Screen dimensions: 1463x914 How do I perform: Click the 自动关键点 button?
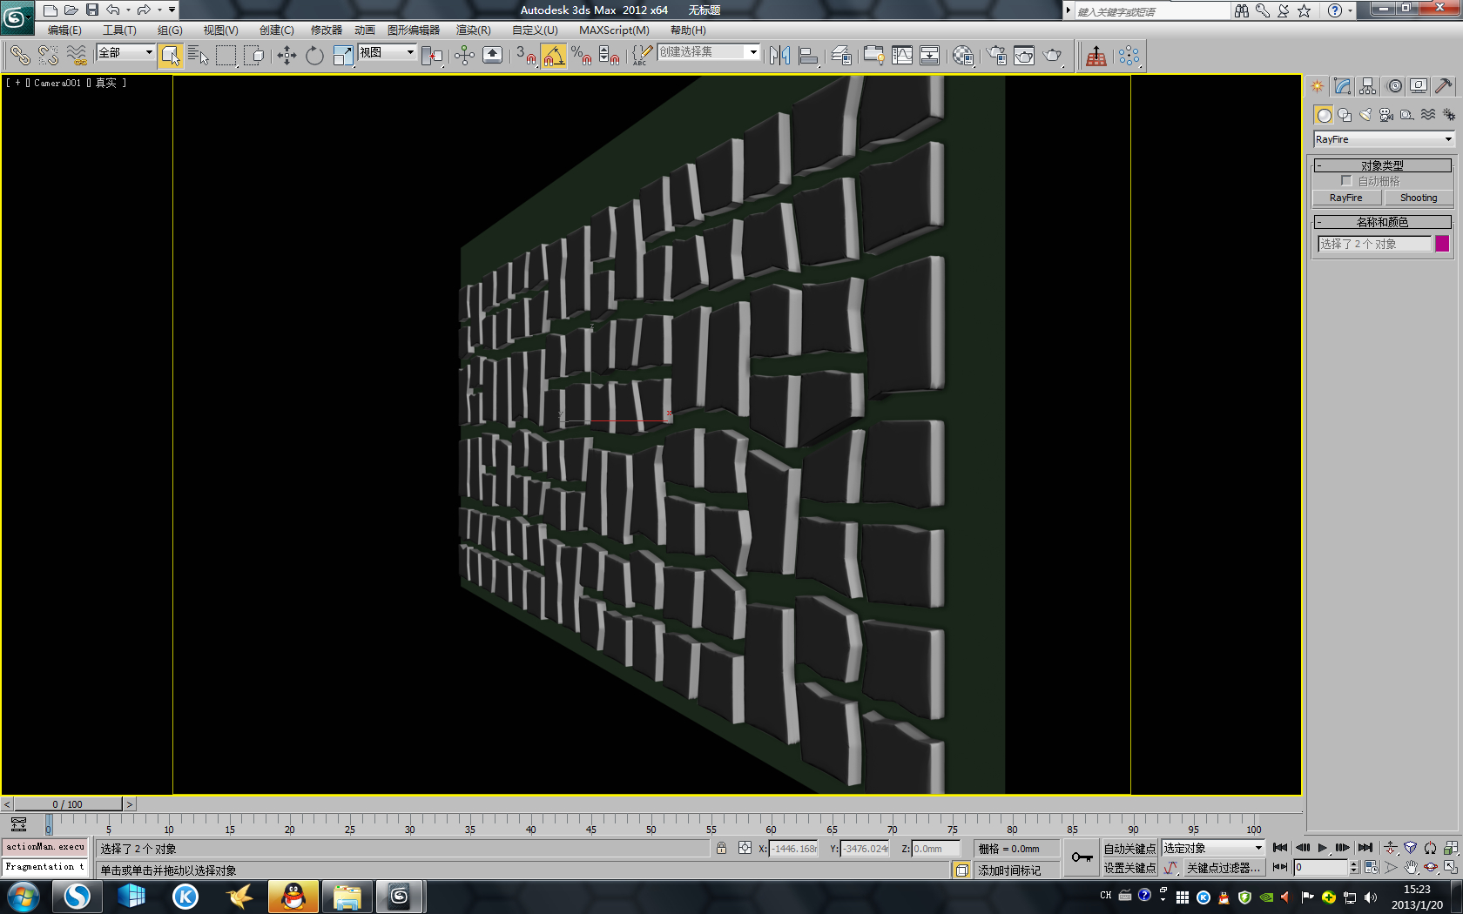point(1129,849)
